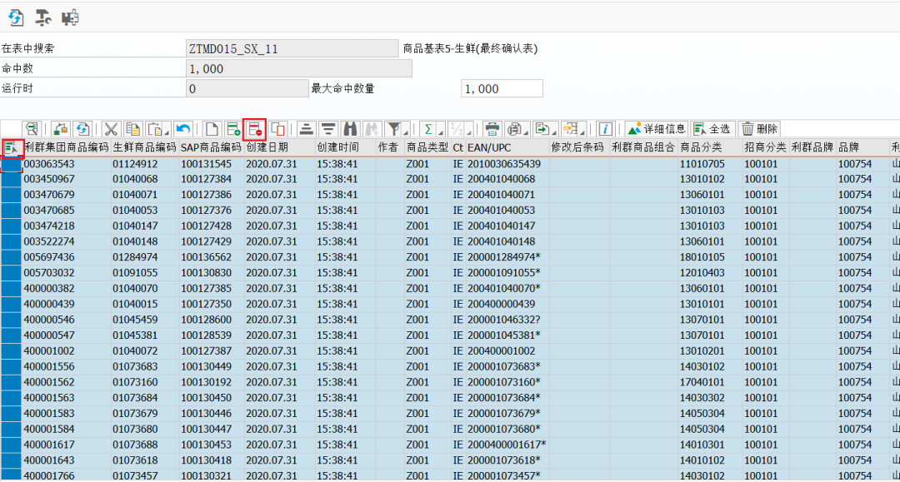This screenshot has height=482, width=900.
Task: Open the hammer and wrench tools icon
Action: 43,18
